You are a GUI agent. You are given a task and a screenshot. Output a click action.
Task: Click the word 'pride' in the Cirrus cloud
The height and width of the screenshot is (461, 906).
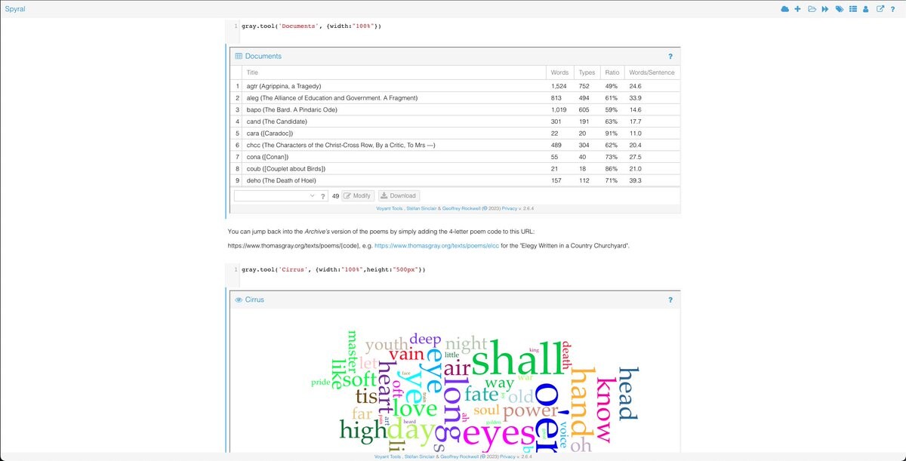pyautogui.click(x=321, y=383)
